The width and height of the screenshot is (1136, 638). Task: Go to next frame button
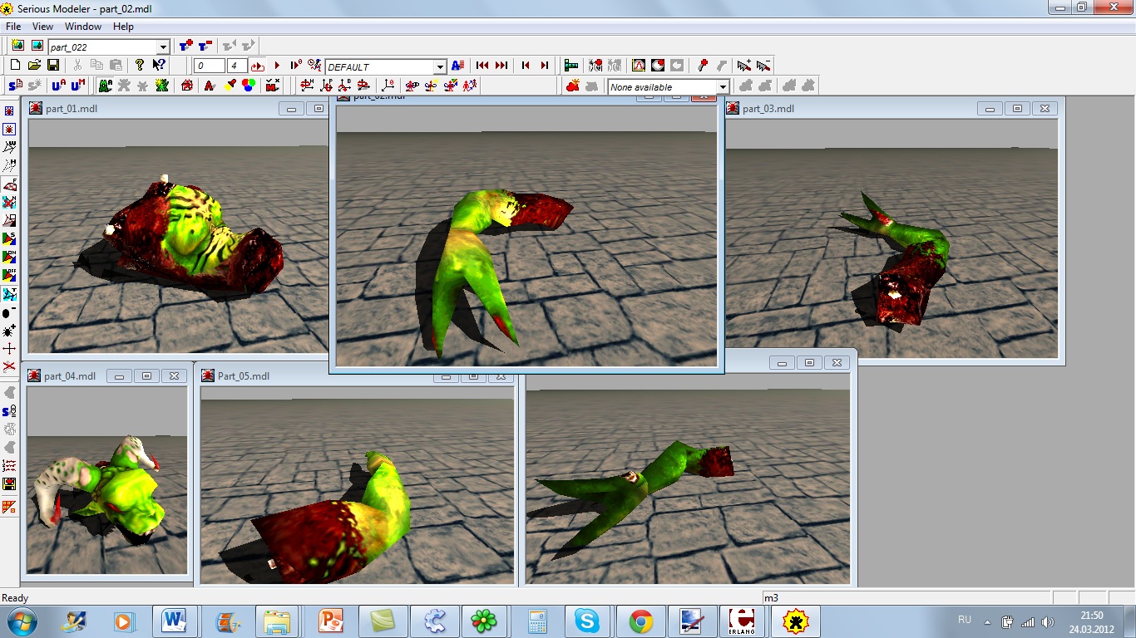(x=545, y=65)
